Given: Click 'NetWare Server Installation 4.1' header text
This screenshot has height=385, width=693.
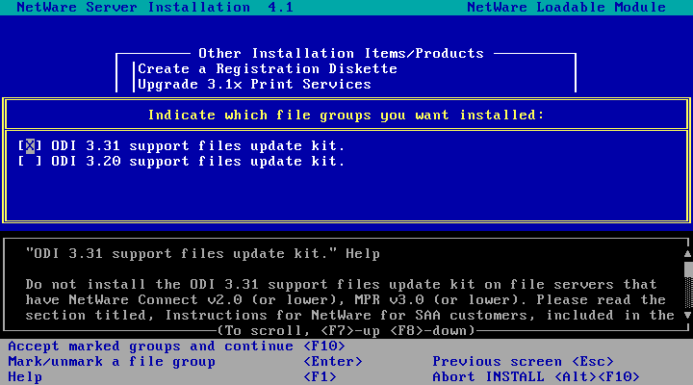Looking at the screenshot, I should pos(155,8).
